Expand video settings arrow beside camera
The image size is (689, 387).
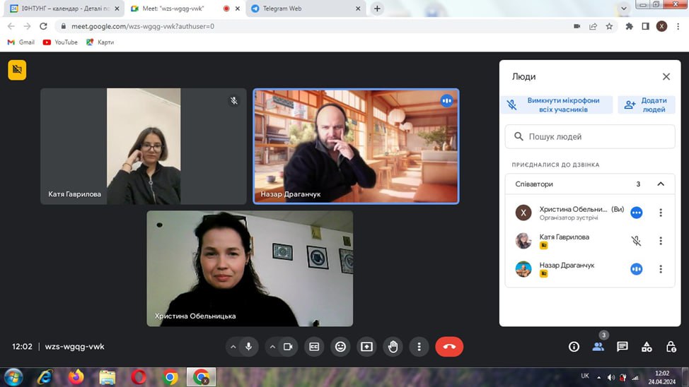[x=272, y=347]
